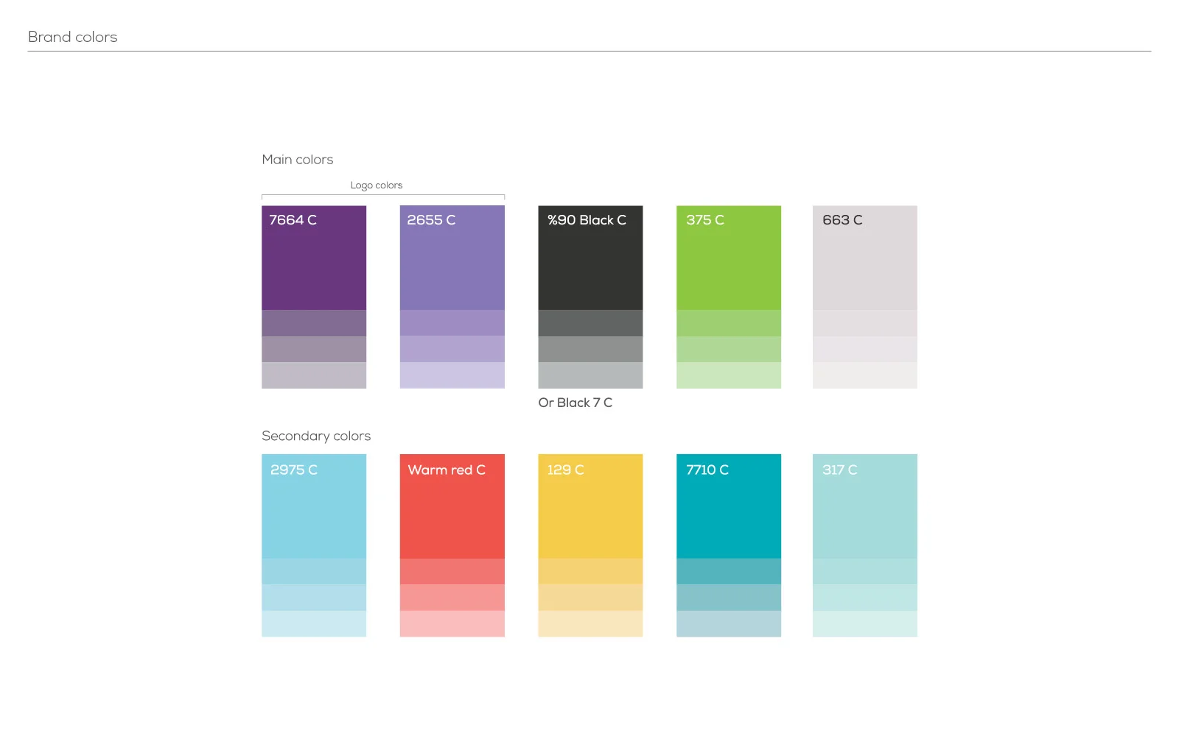Click the 'Logo colors' label
Screen dimensions: 1179x736
click(377, 185)
